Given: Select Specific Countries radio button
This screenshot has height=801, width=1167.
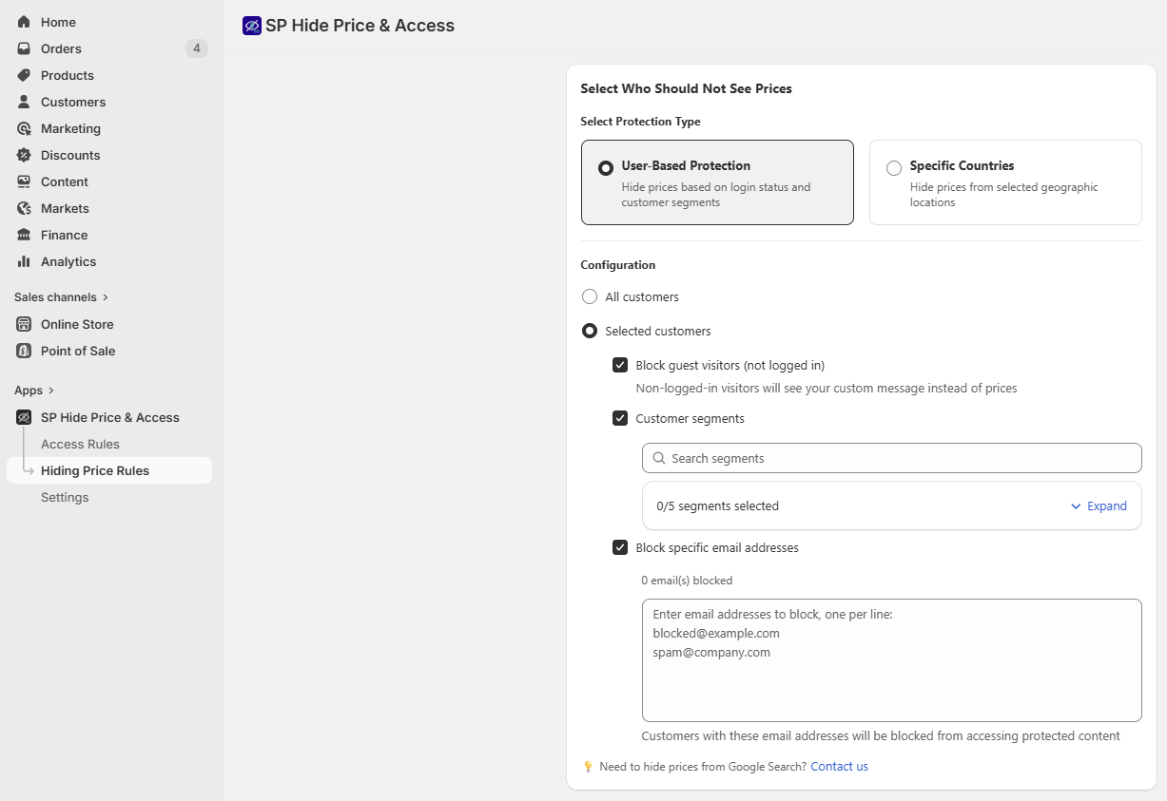Looking at the screenshot, I should pos(894,168).
